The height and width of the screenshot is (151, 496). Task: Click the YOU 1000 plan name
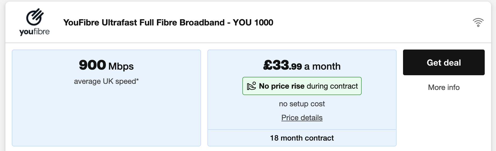pos(253,22)
